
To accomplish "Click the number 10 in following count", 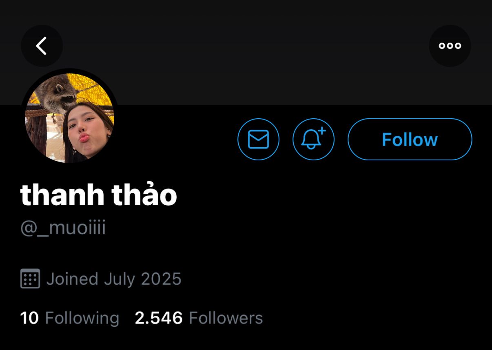I will pyautogui.click(x=29, y=318).
